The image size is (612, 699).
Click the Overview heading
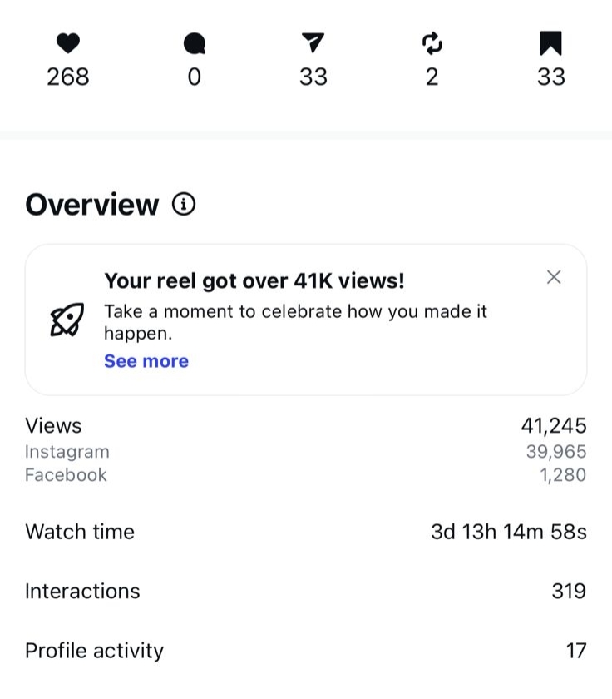click(x=91, y=205)
